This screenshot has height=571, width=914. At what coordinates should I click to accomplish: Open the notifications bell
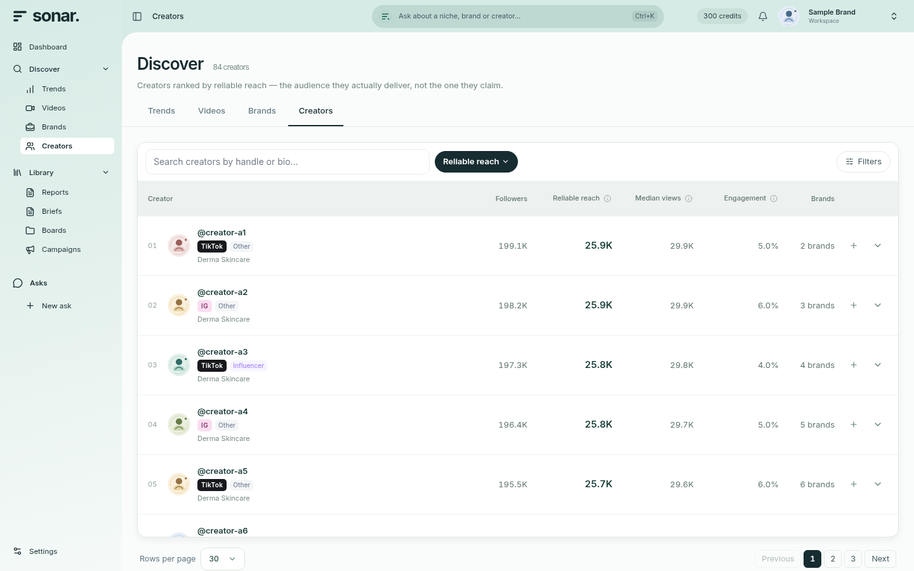tap(763, 16)
